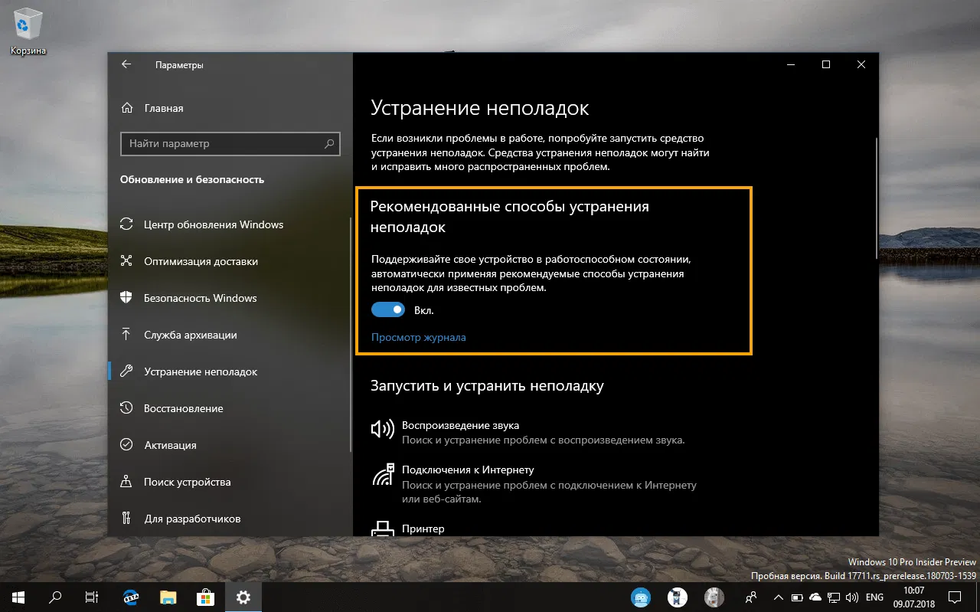Switch input language via ENG indicator

[x=875, y=597]
